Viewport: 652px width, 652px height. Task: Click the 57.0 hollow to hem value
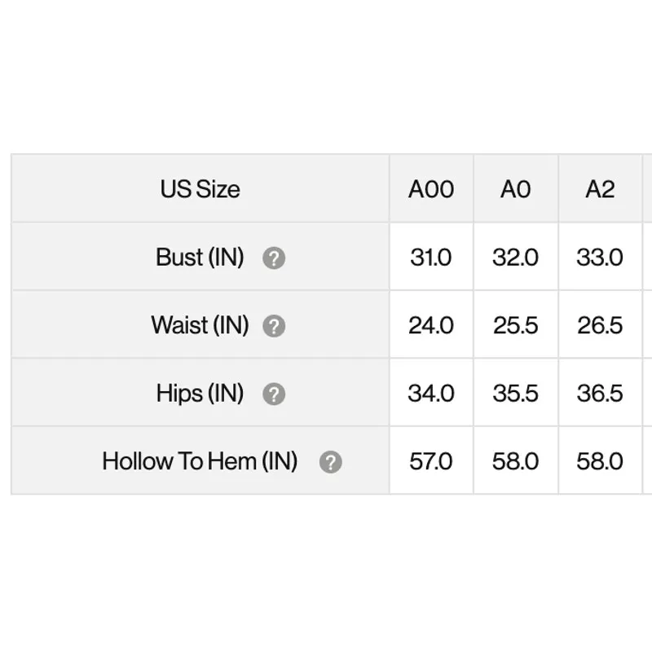coord(431,461)
